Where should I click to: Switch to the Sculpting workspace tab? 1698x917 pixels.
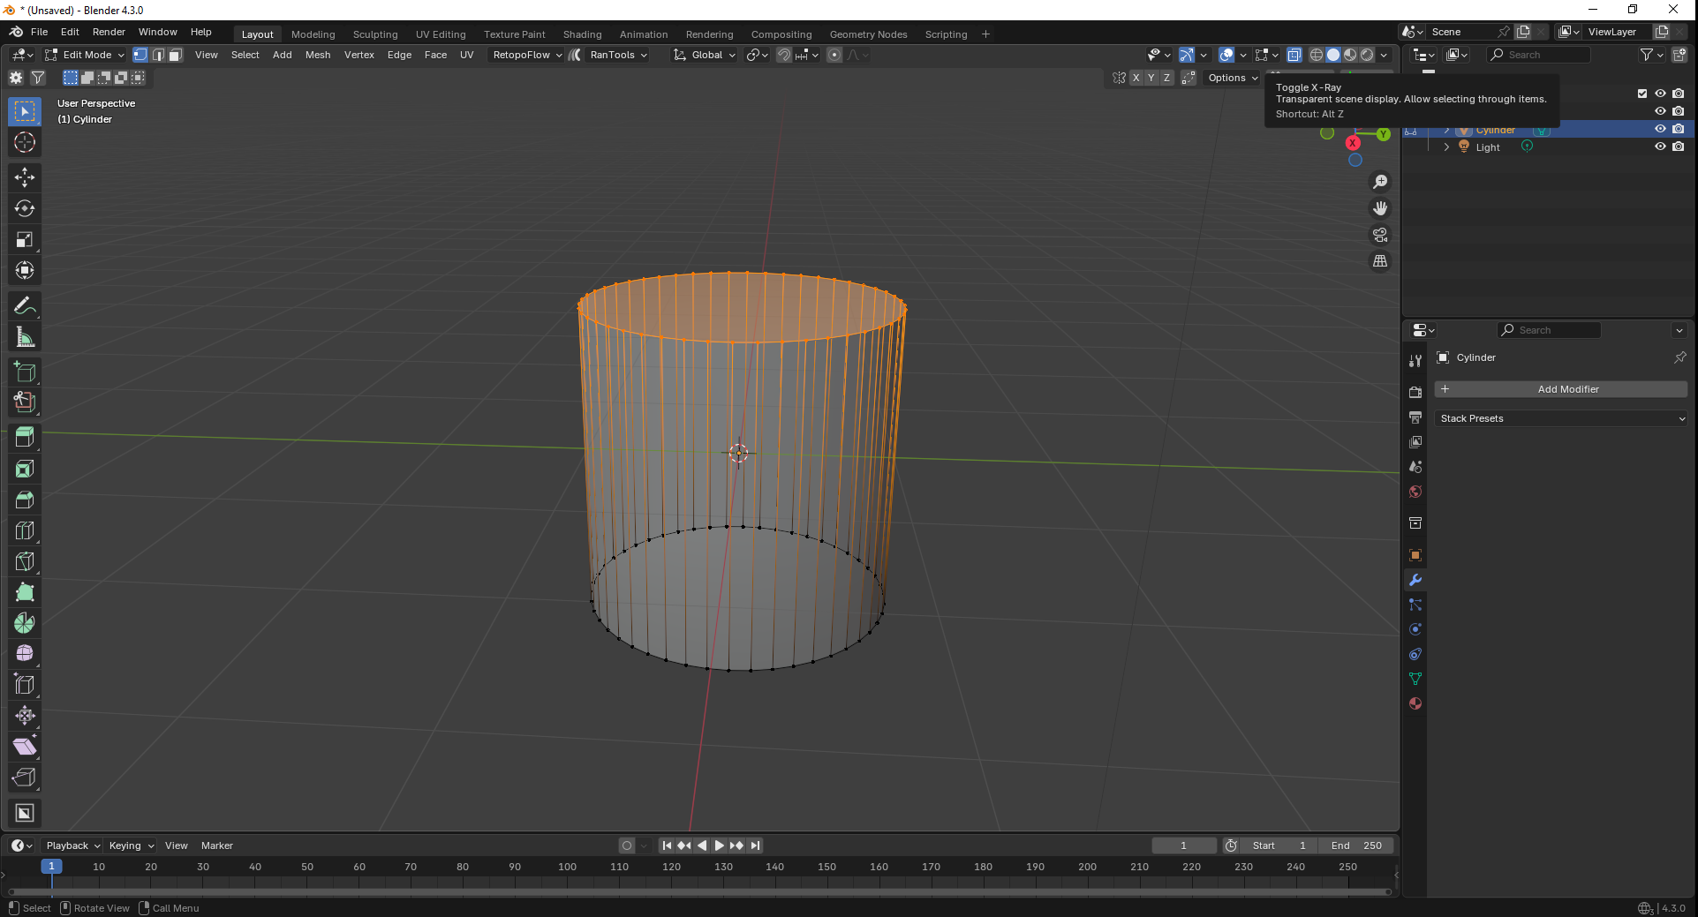coord(375,34)
